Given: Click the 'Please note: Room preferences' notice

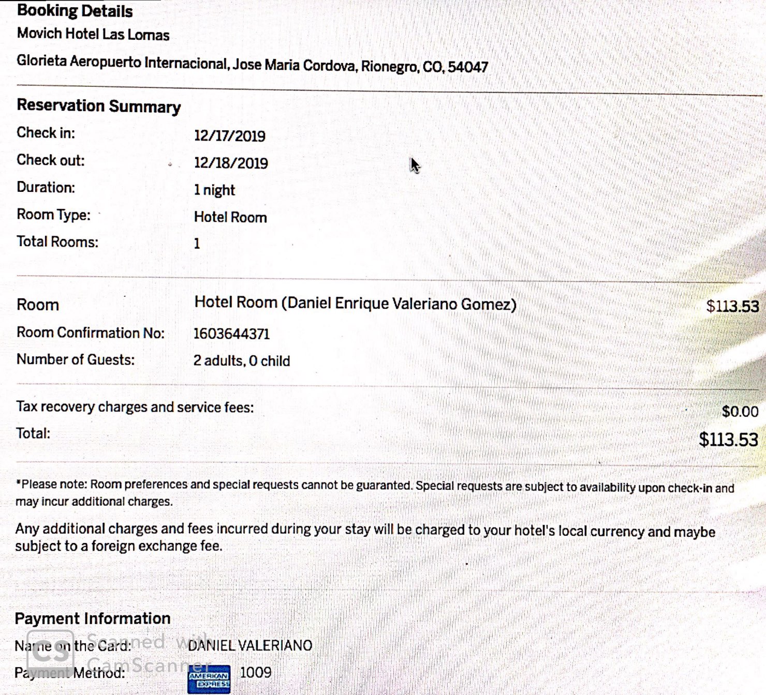Looking at the screenshot, I should pos(375,493).
